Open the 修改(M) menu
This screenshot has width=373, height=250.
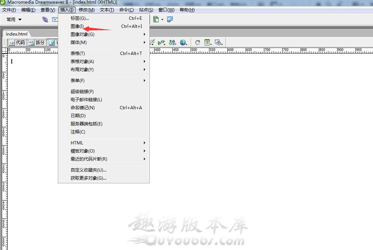86,10
